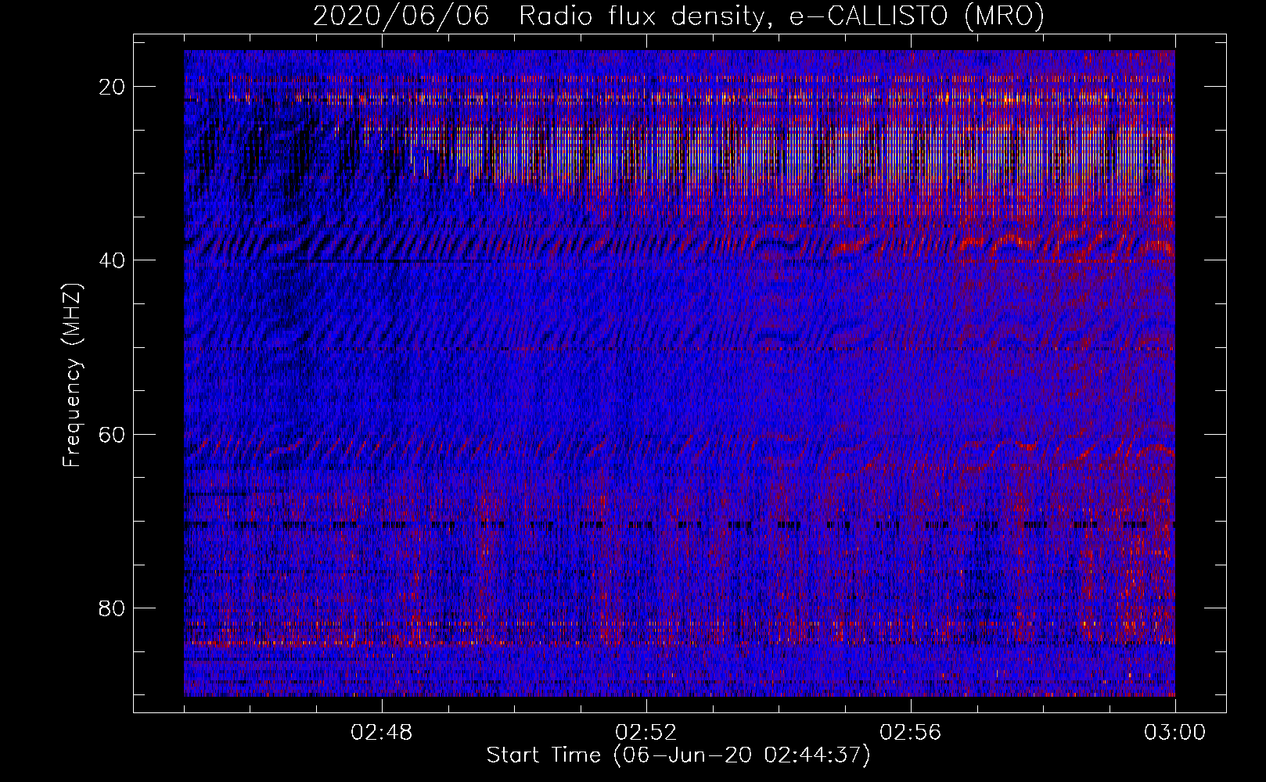The height and width of the screenshot is (782, 1266).
Task: Select the 20 MHz frequency tick label
Action: pos(113,87)
